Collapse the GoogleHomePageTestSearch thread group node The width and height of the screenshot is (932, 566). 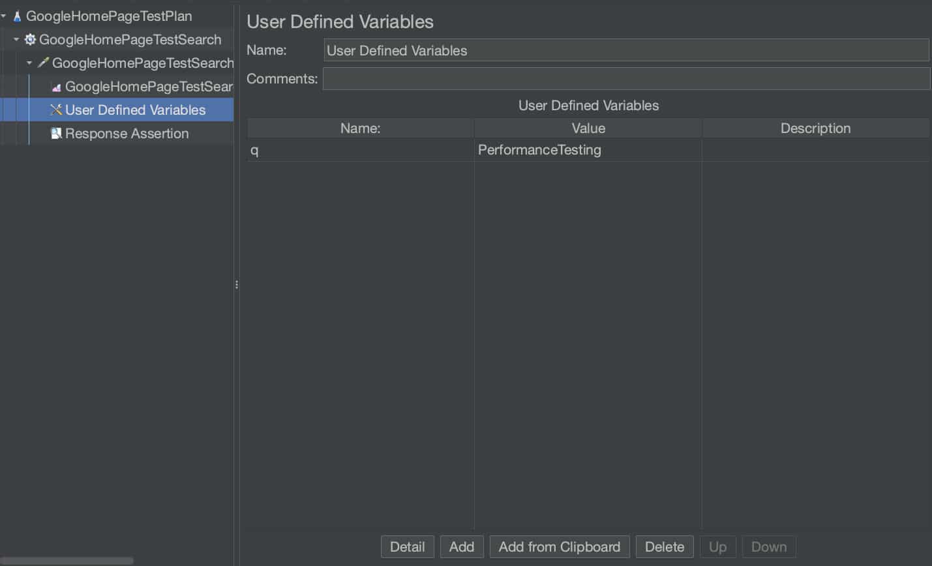pos(16,39)
